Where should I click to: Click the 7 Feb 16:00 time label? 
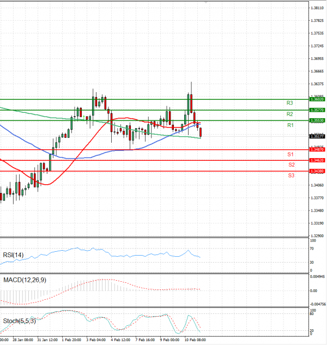[x=145, y=340]
